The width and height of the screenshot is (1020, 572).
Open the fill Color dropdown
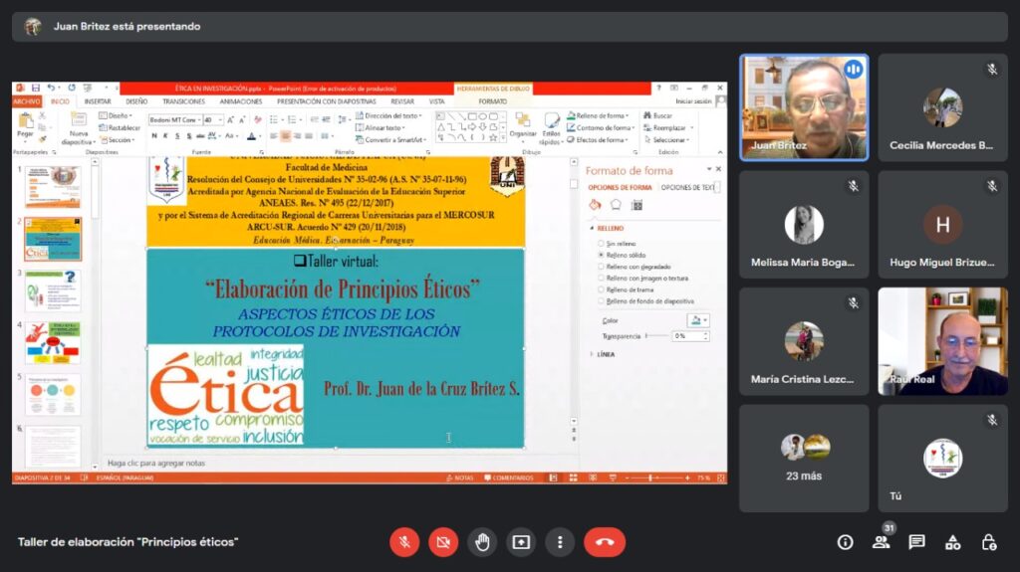point(698,320)
